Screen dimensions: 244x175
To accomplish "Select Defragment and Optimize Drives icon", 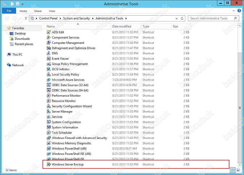I will (49, 48).
